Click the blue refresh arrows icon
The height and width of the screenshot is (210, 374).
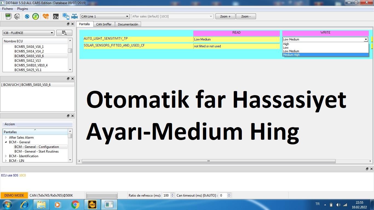[27, 16]
